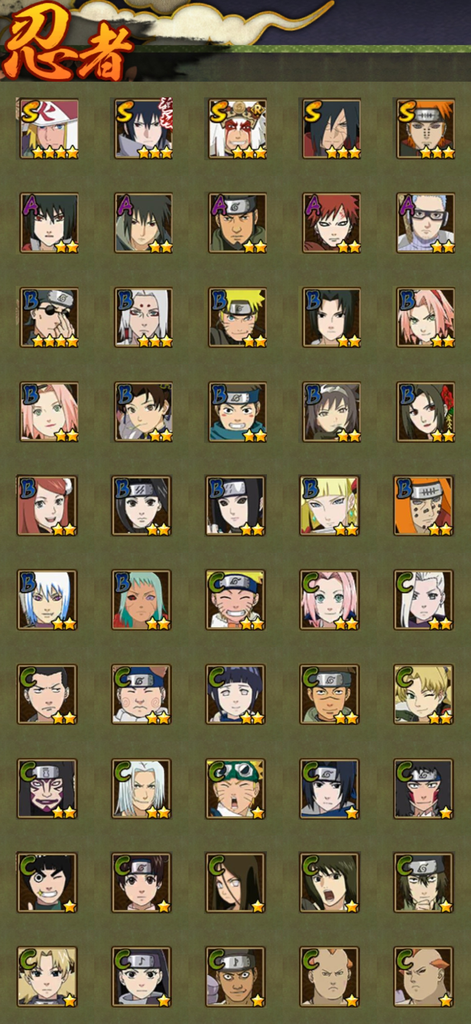Choose C-rank Naruto wearing green goggles
Viewport: 471px width, 1024px height.
[x=235, y=788]
